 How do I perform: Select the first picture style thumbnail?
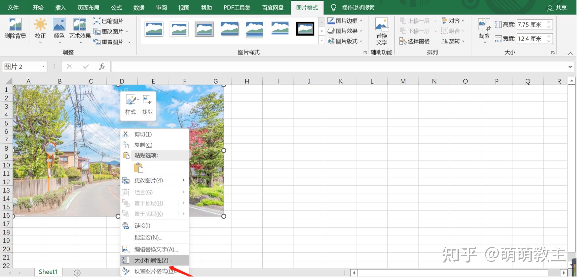pos(154,29)
